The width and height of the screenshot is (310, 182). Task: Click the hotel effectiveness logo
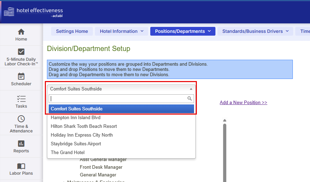point(33,12)
